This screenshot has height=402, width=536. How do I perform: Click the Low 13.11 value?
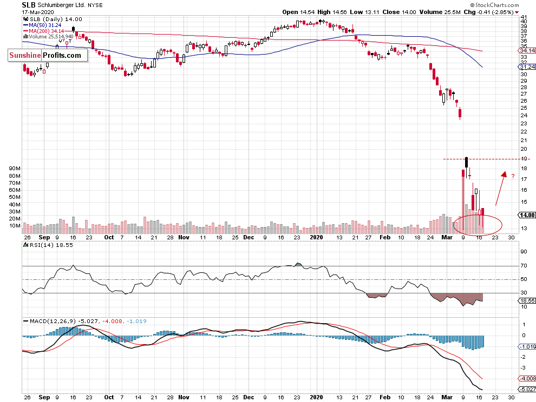pos(364,12)
